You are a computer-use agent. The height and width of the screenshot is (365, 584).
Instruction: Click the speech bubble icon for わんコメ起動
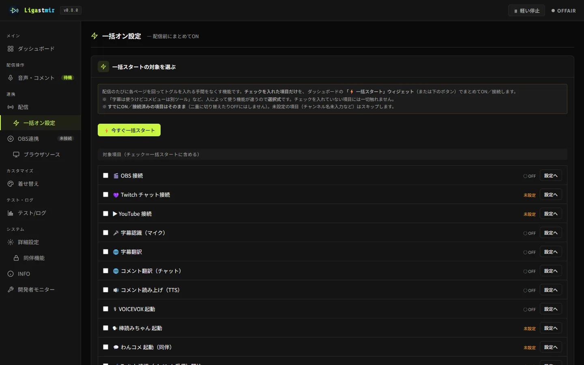click(x=116, y=347)
